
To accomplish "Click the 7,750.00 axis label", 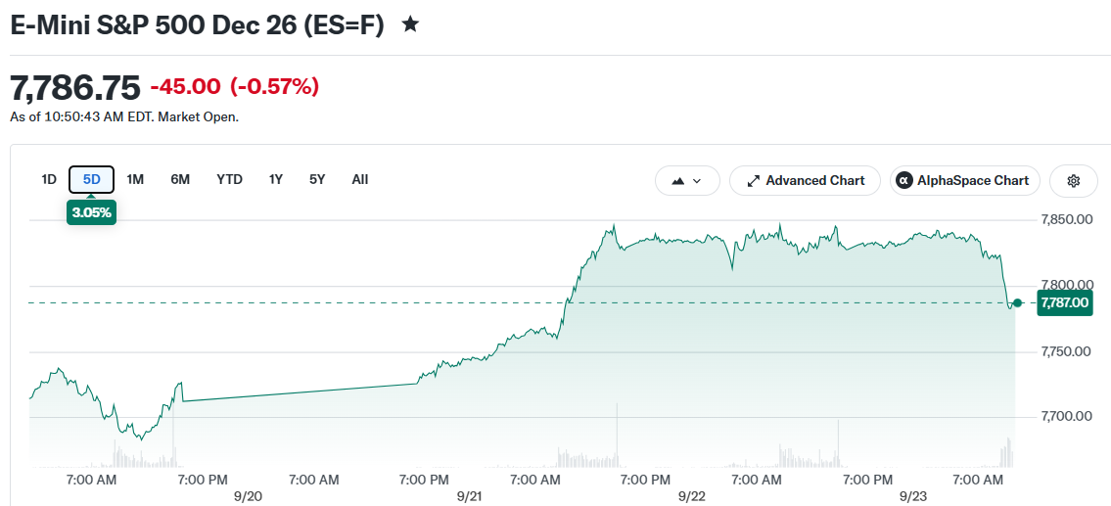I will [x=1066, y=351].
